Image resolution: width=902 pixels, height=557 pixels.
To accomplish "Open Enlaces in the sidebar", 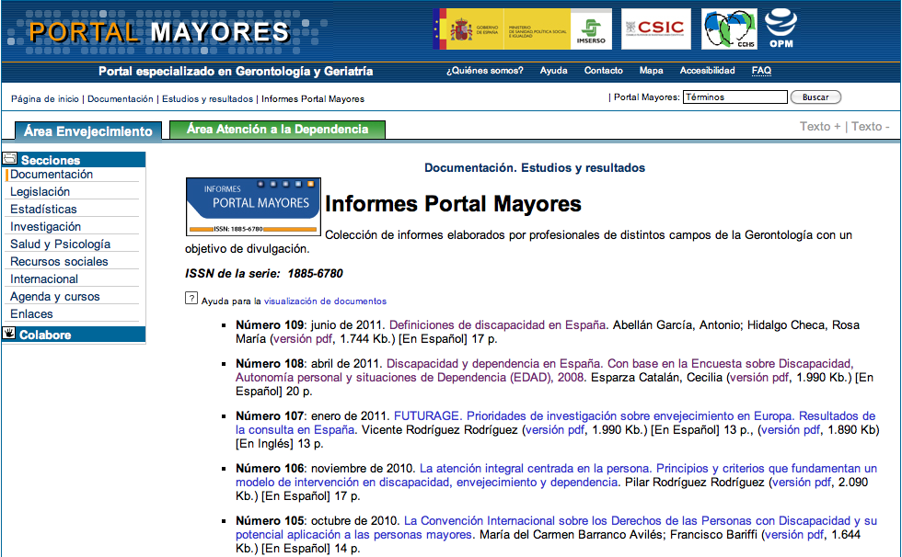I will (x=31, y=314).
